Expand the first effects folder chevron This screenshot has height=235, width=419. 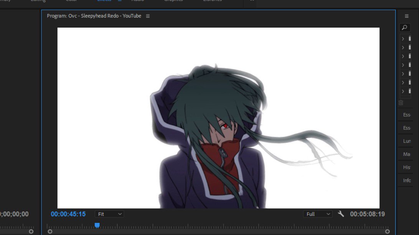click(403, 39)
